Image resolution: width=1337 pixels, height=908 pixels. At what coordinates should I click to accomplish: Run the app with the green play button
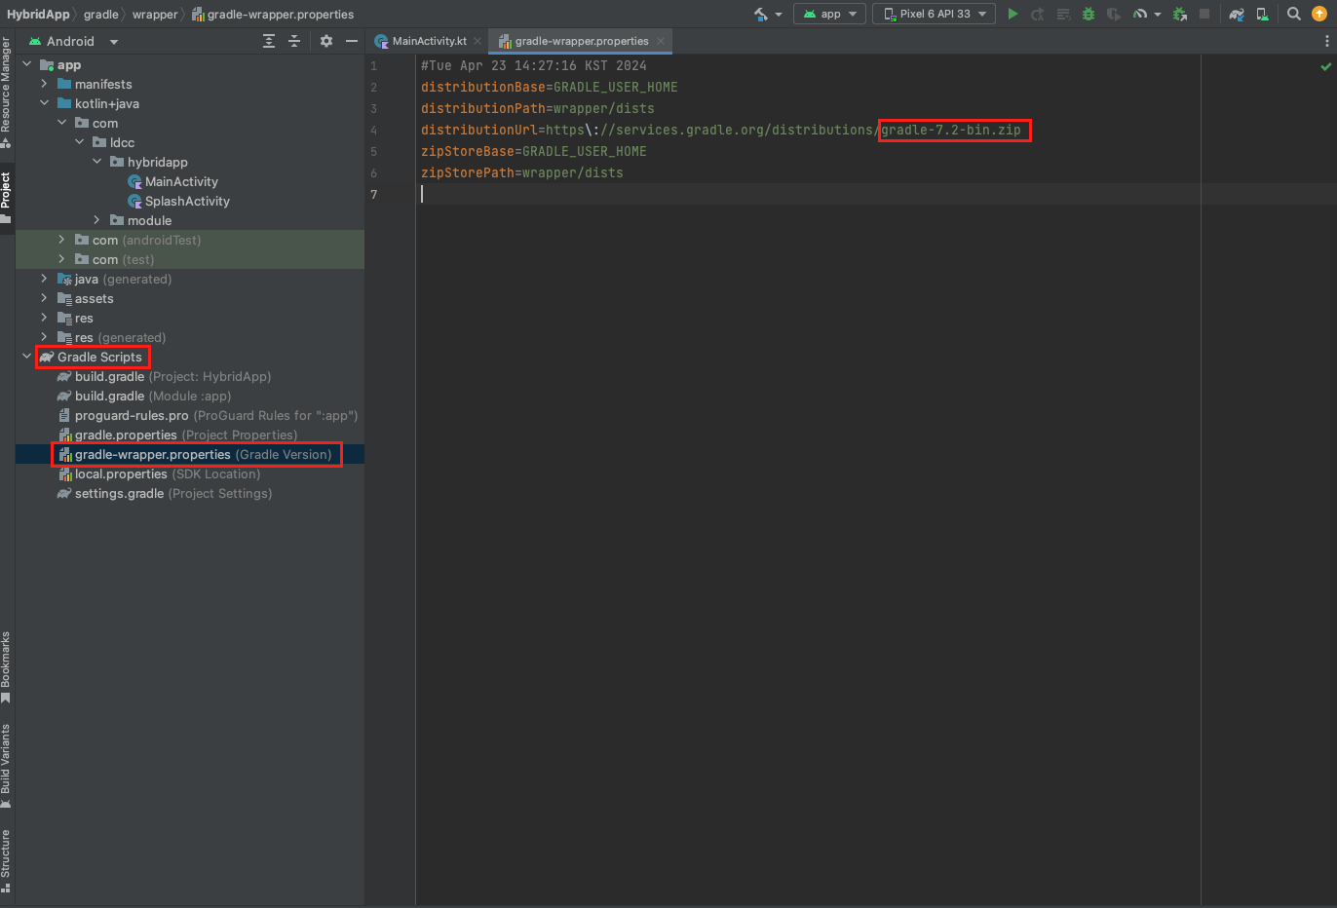tap(1012, 14)
